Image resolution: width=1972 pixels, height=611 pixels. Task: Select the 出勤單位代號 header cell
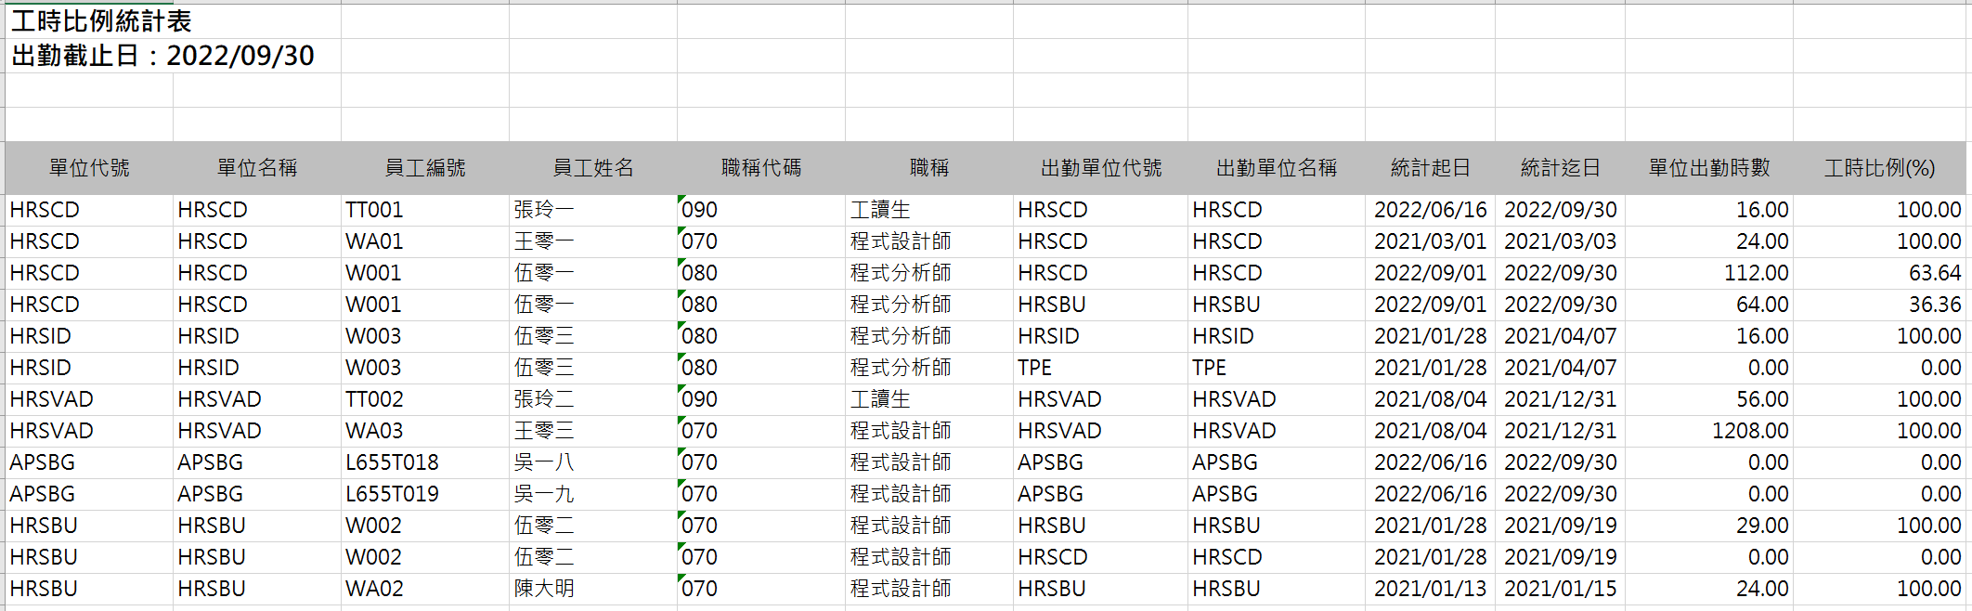point(1100,168)
